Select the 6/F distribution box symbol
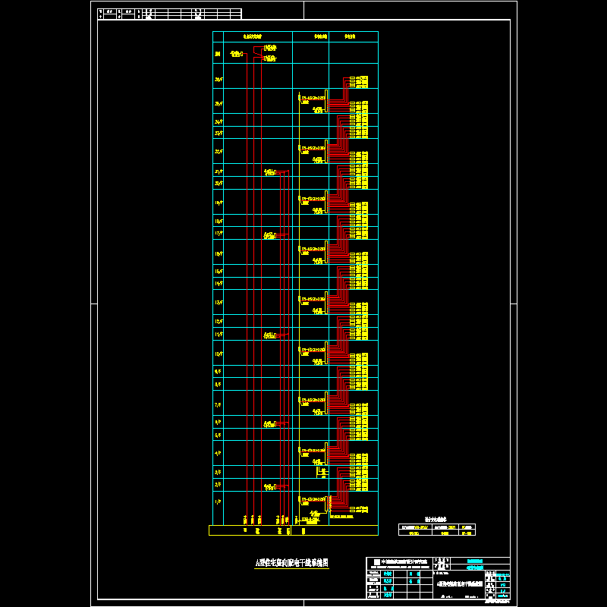 coord(271,423)
